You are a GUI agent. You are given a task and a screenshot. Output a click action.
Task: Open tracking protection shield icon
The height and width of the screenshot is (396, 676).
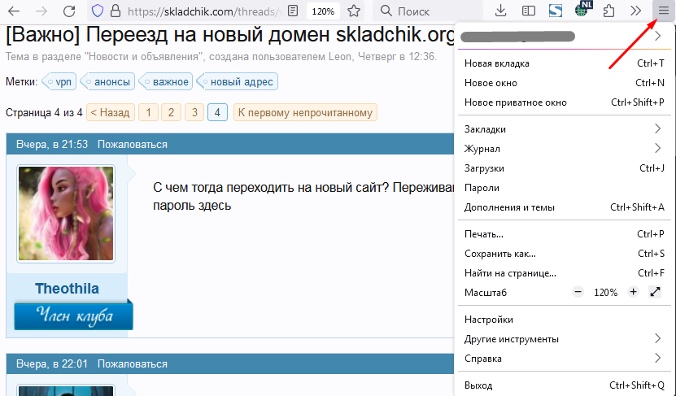[x=98, y=11]
